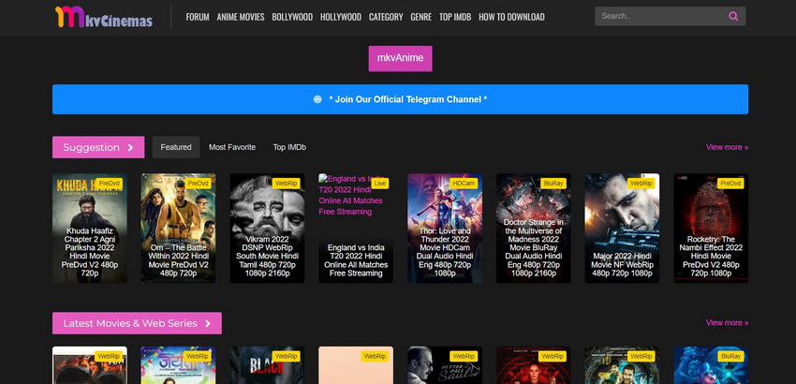The image size is (796, 384).
Task: Click the HDCam badge on Thor poster
Action: pos(464,184)
